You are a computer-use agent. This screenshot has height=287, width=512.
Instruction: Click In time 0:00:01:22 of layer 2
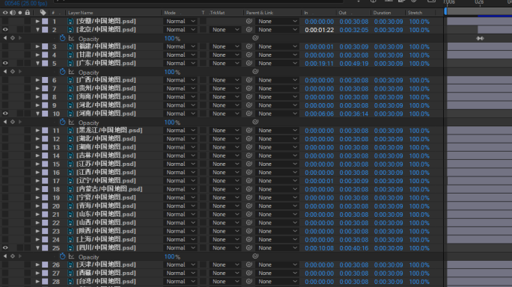pyautogui.click(x=320, y=30)
